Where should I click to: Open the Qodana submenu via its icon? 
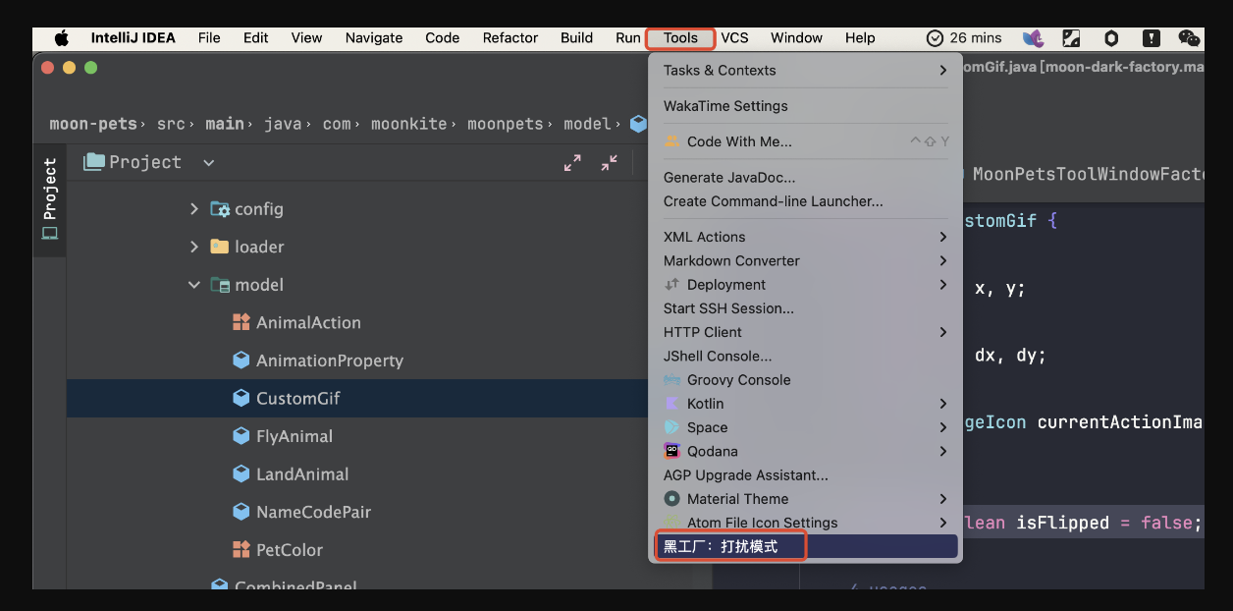tap(671, 451)
